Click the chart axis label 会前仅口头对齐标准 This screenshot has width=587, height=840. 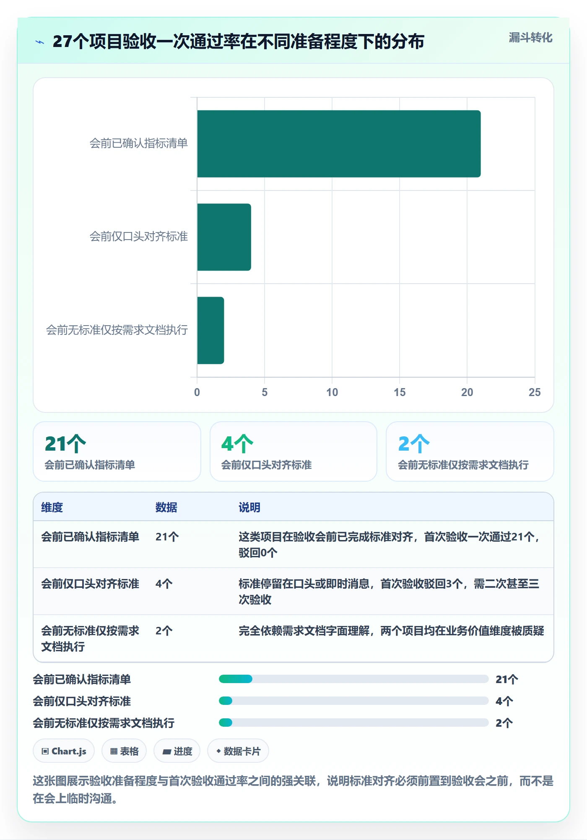[138, 237]
